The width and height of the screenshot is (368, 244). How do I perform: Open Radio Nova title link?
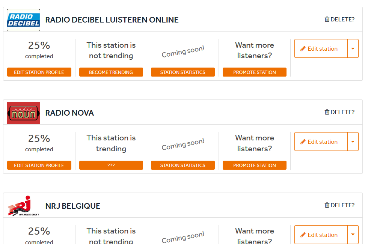69,113
